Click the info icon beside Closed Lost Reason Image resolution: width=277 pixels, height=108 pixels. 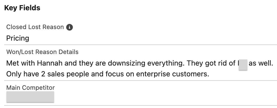[70, 27]
